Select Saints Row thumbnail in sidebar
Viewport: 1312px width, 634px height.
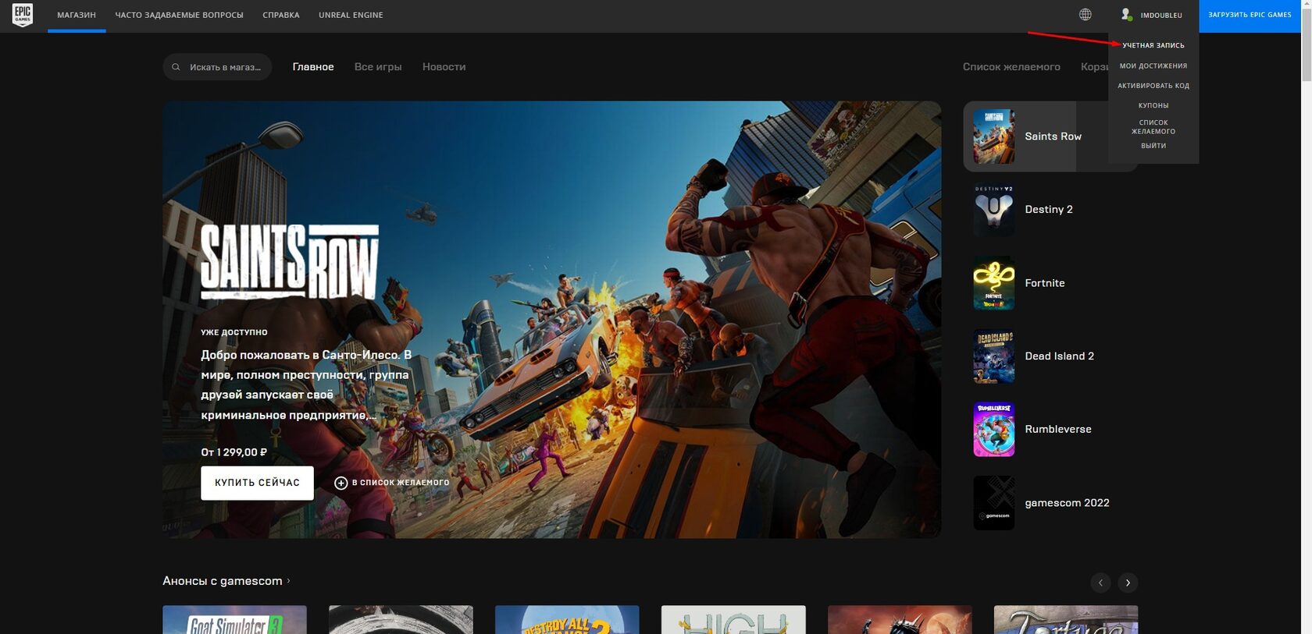(993, 136)
